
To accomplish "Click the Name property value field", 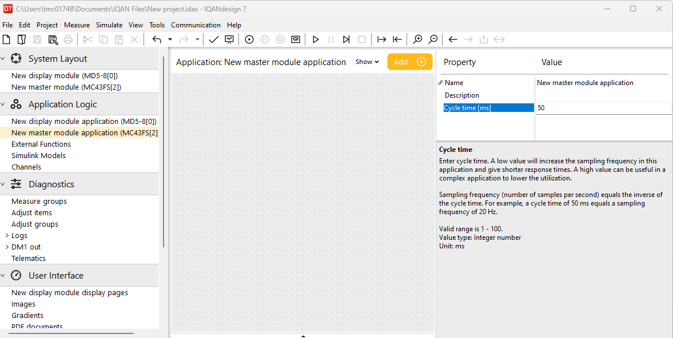I will (x=603, y=83).
